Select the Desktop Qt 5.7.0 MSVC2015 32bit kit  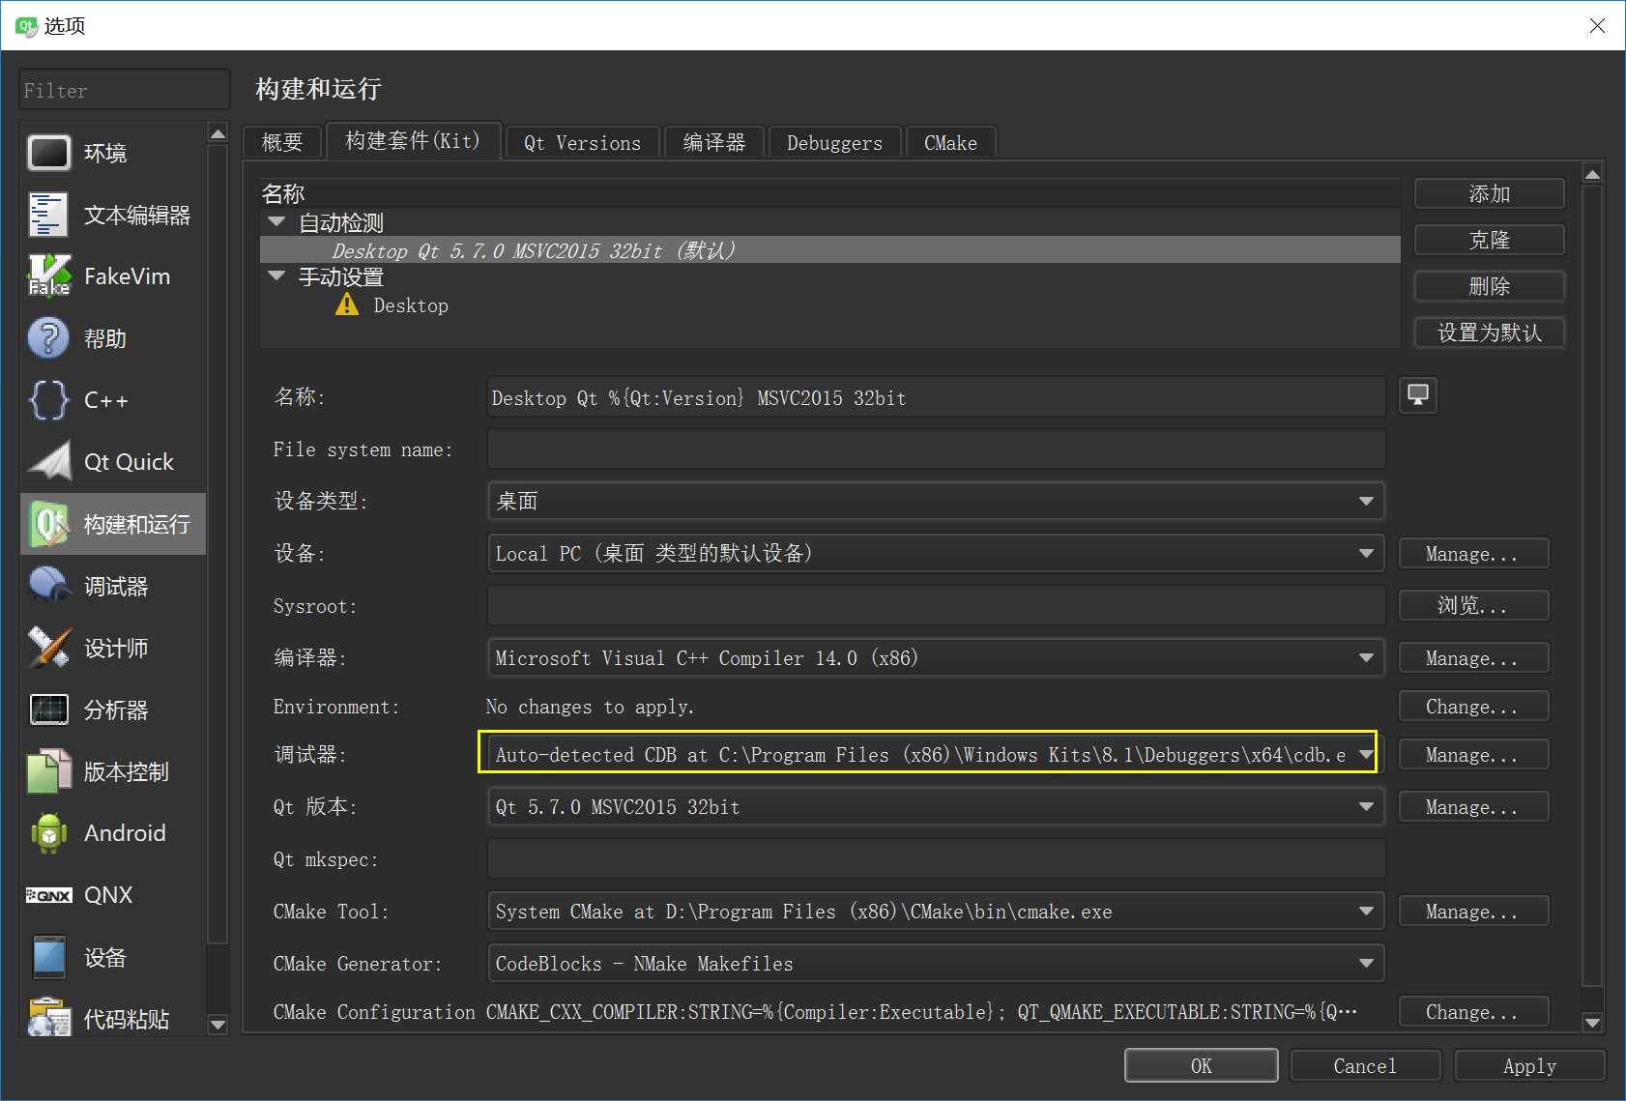pos(829,250)
